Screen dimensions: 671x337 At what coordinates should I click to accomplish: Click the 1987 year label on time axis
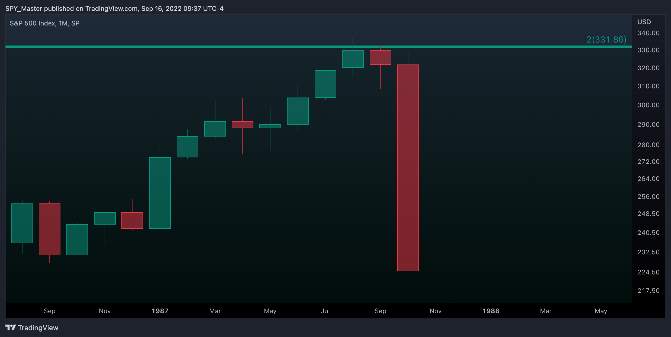tap(160, 311)
